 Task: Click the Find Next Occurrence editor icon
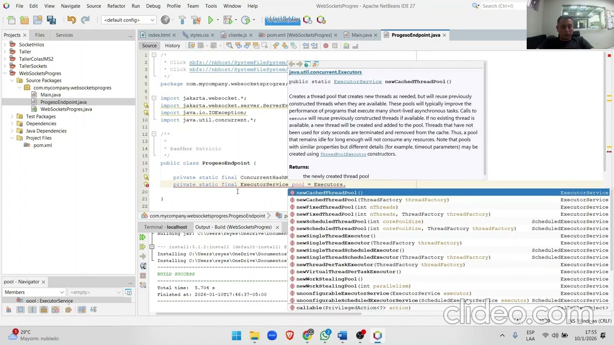coord(248,46)
